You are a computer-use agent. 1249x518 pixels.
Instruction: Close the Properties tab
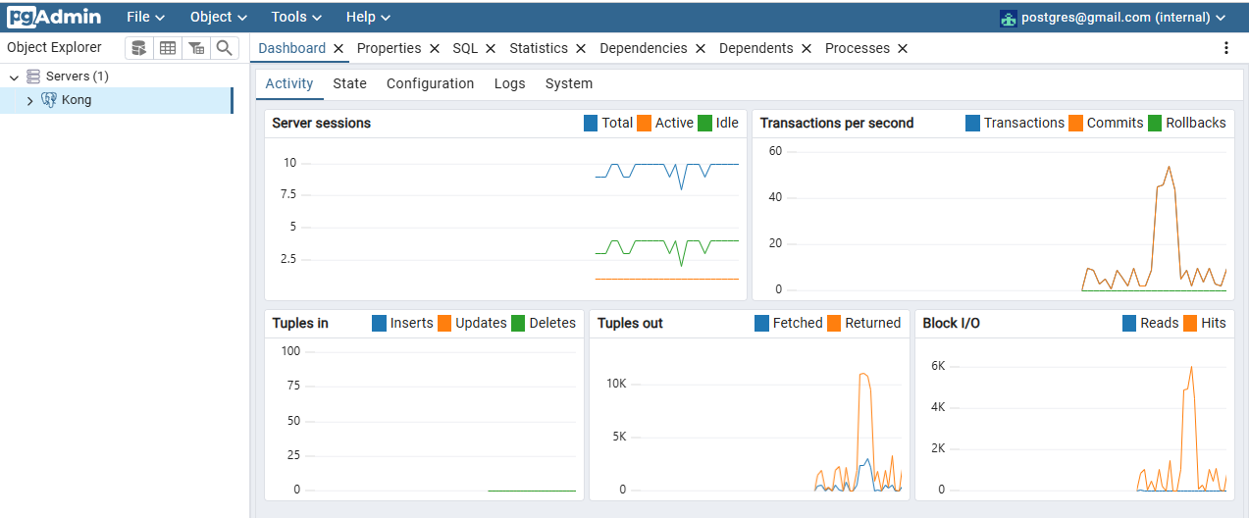point(434,48)
